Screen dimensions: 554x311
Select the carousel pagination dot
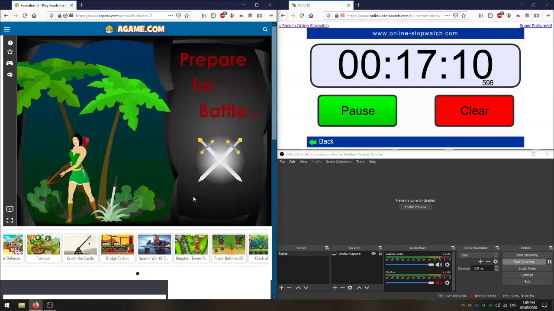(x=138, y=273)
